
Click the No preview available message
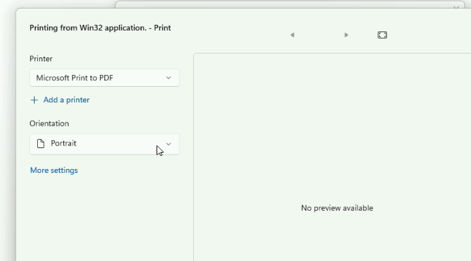click(x=337, y=208)
